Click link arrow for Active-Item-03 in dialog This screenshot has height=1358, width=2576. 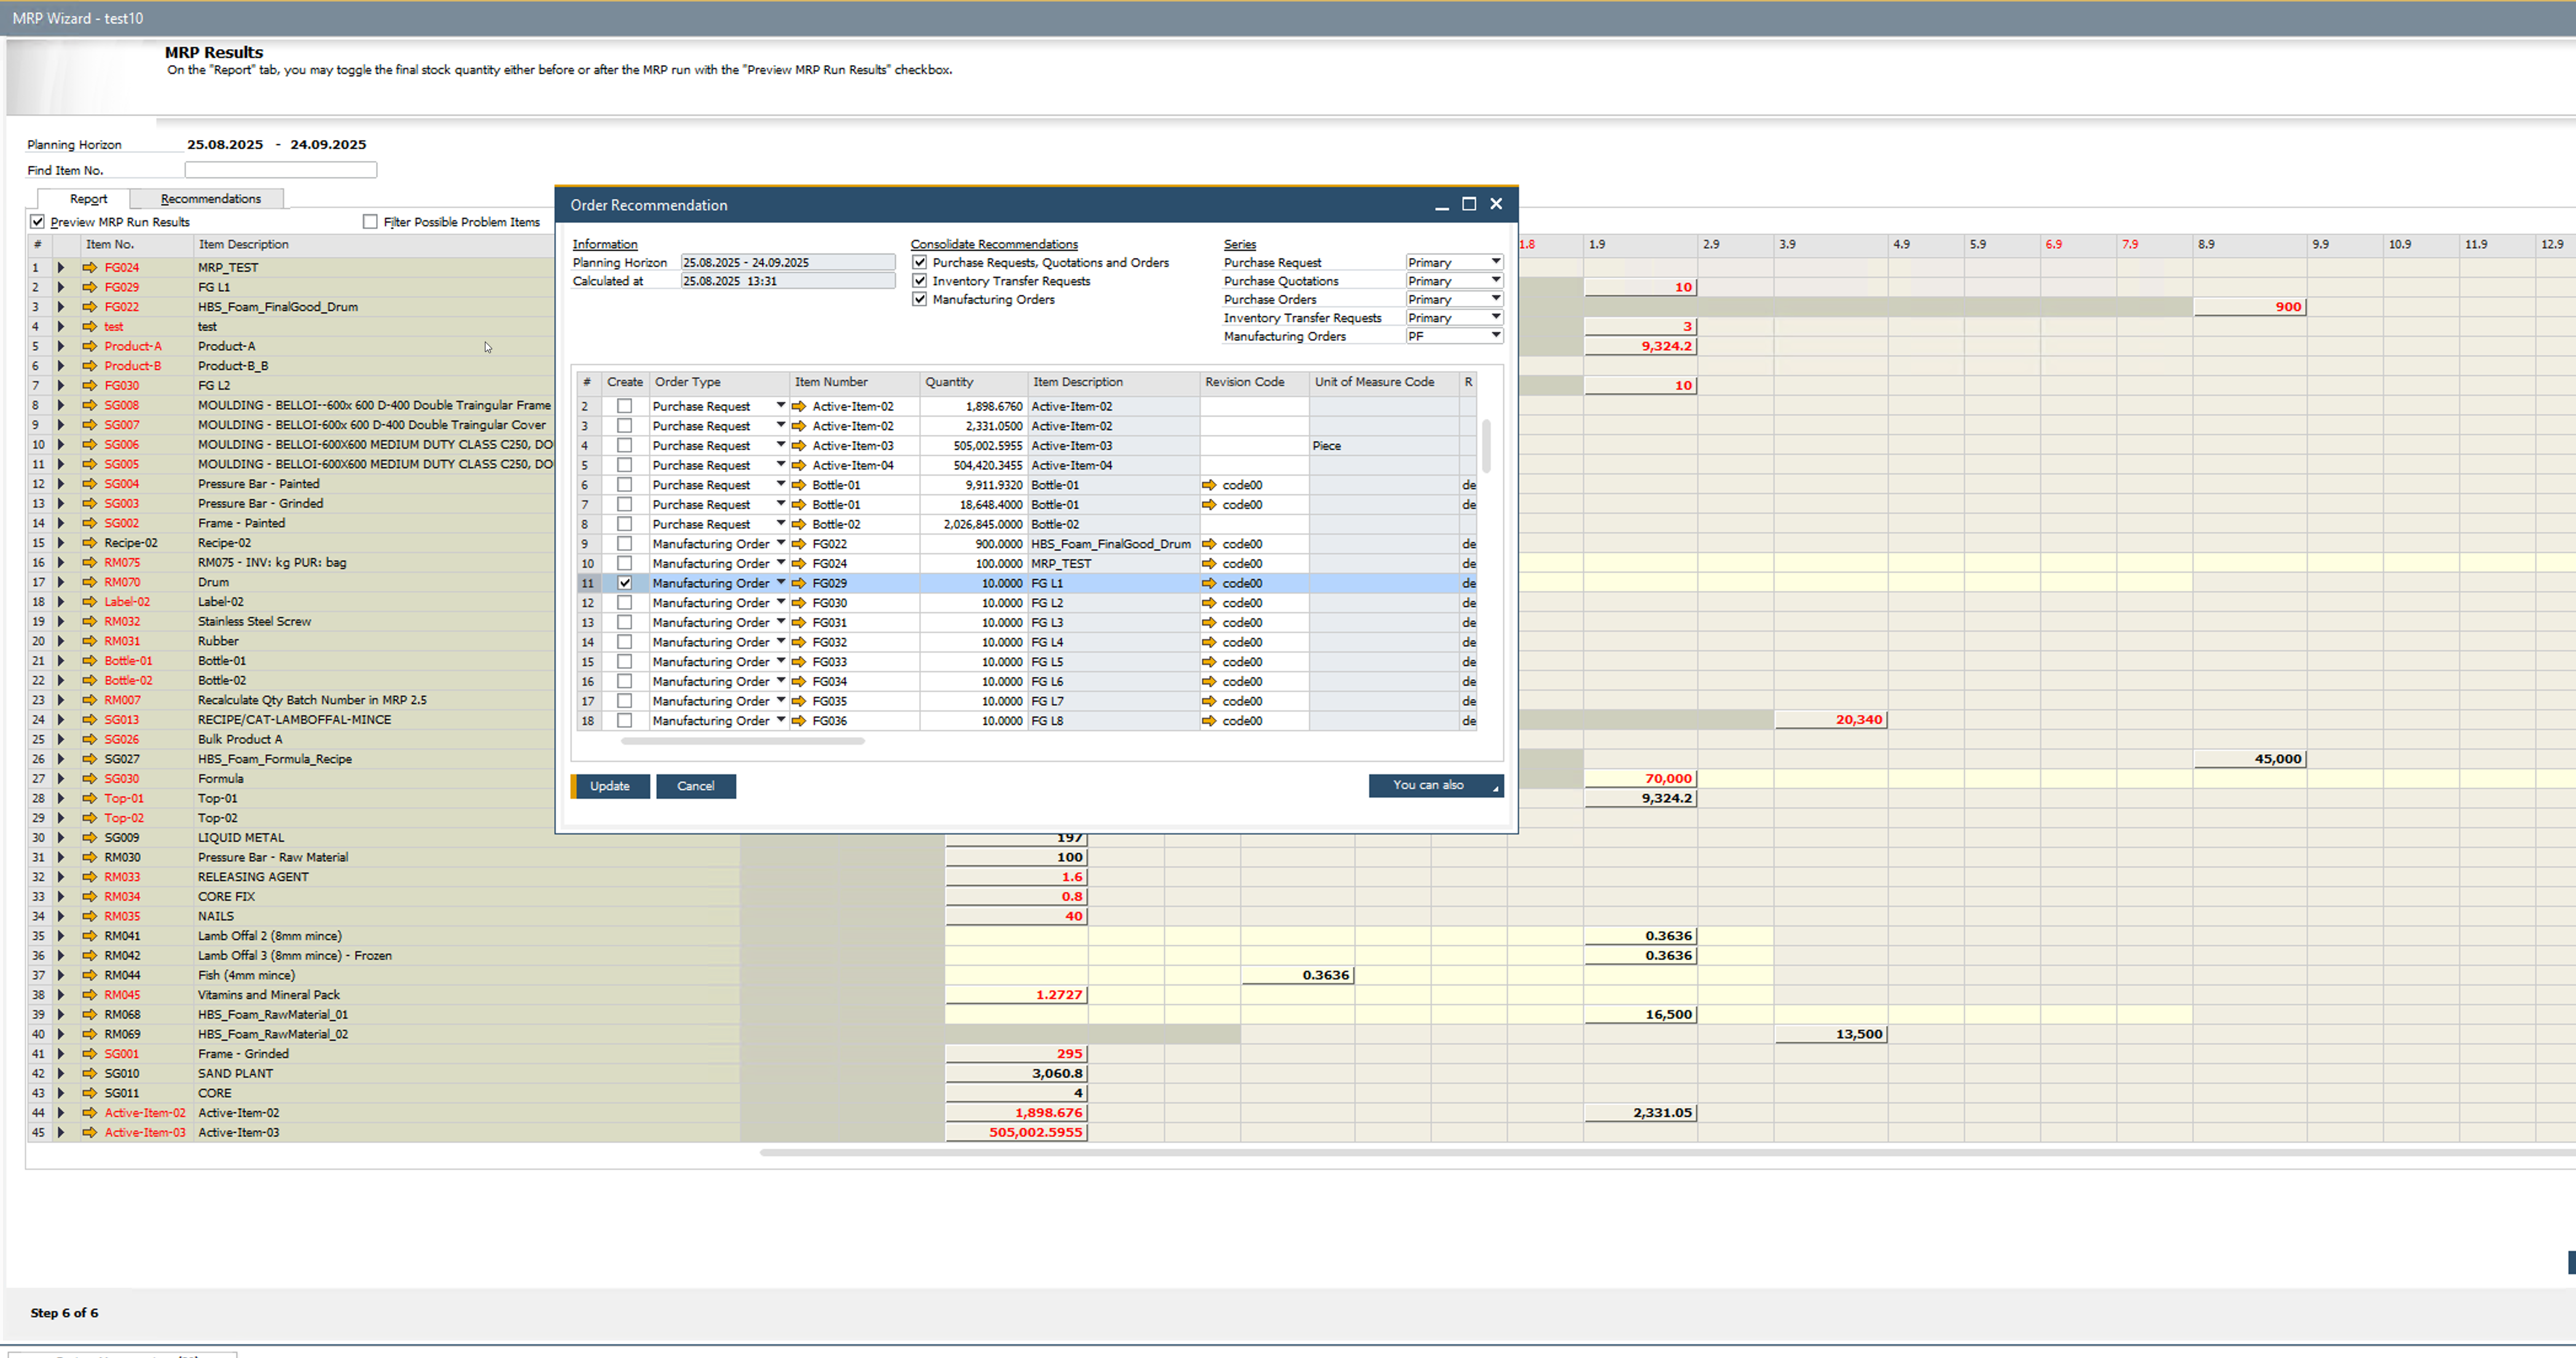[799, 446]
